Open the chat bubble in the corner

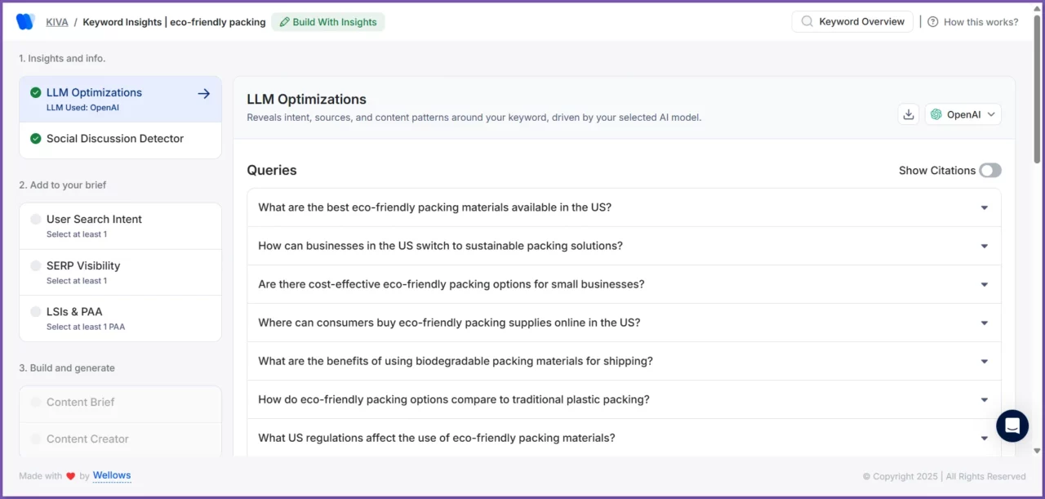click(x=1012, y=425)
